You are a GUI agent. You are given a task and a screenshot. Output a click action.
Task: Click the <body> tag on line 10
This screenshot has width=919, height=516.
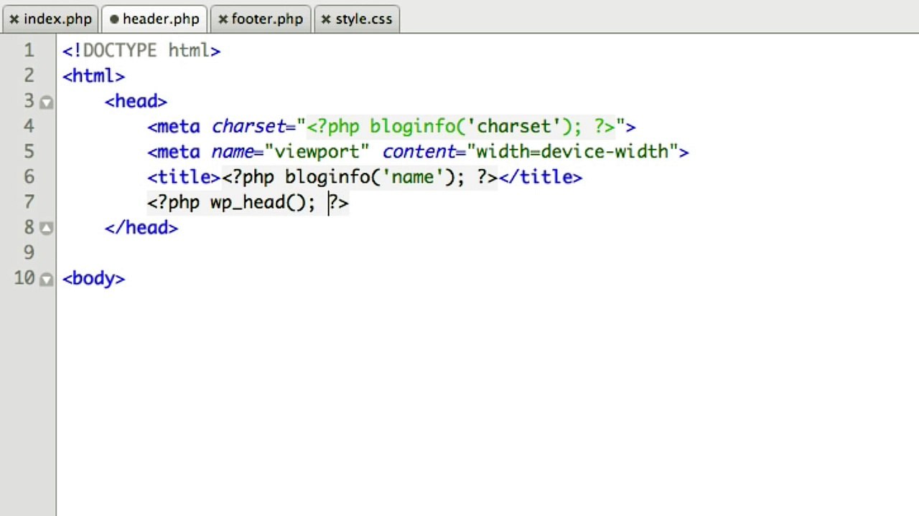point(93,278)
